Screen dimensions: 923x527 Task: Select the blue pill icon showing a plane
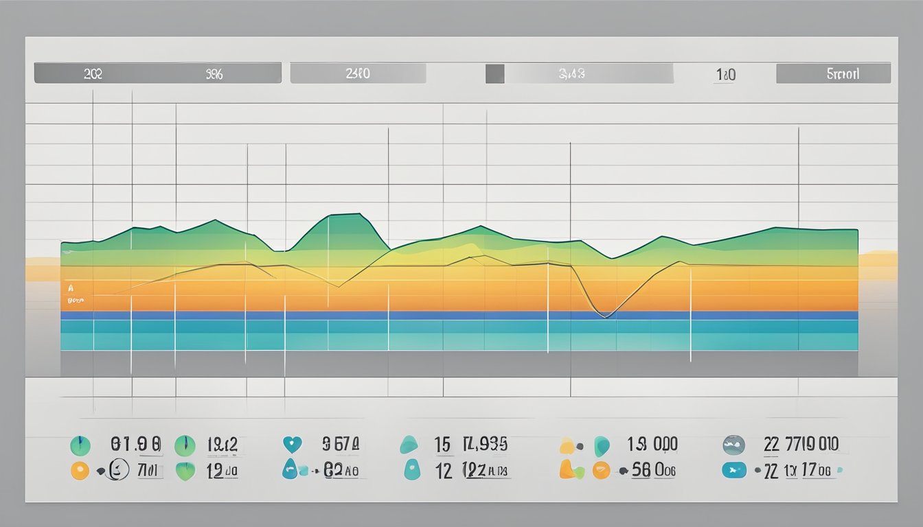coord(733,469)
